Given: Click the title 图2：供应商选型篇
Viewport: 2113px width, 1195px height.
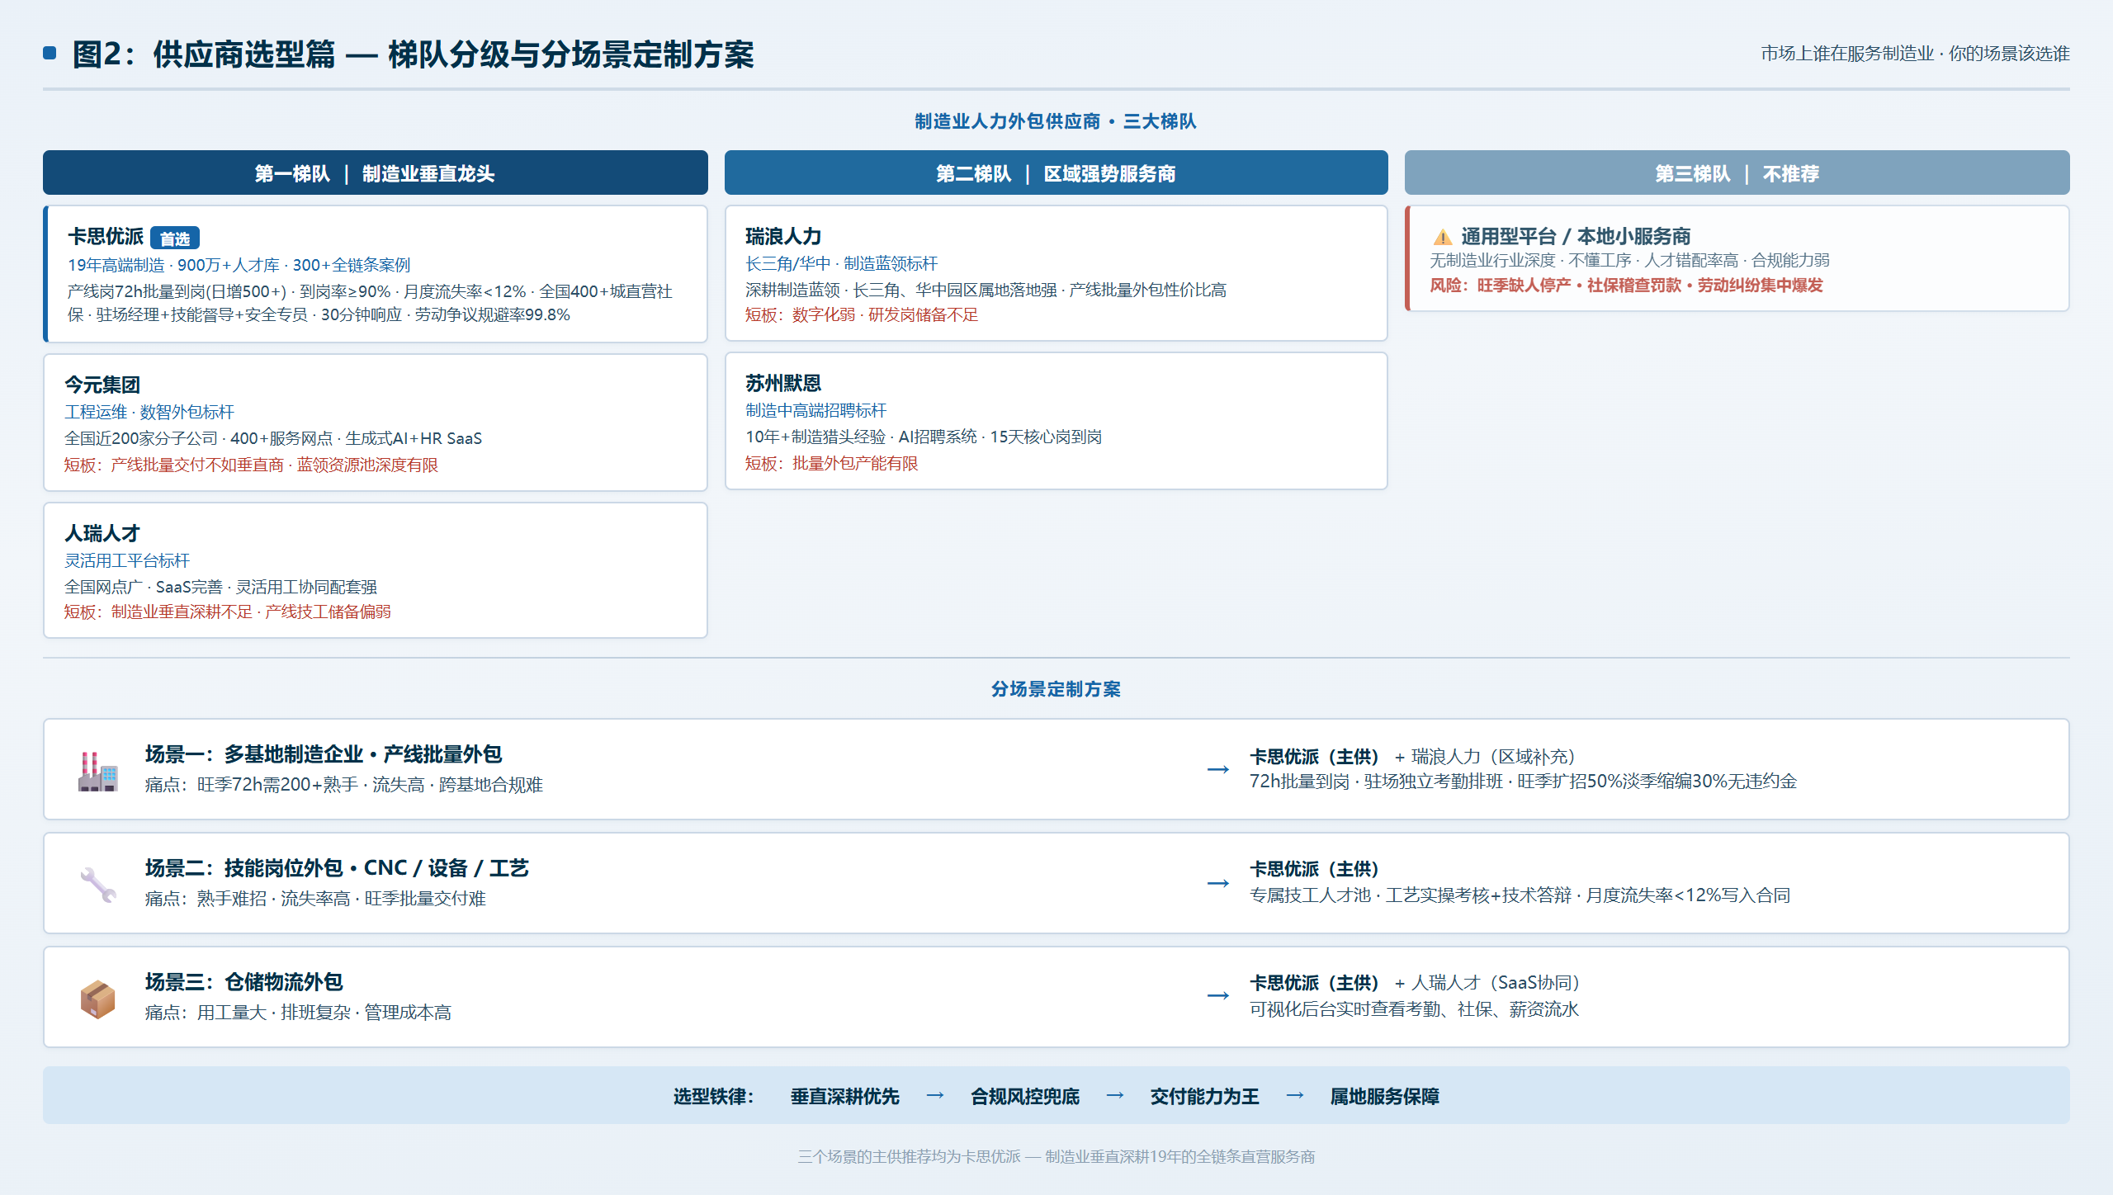Looking at the screenshot, I should point(204,54).
